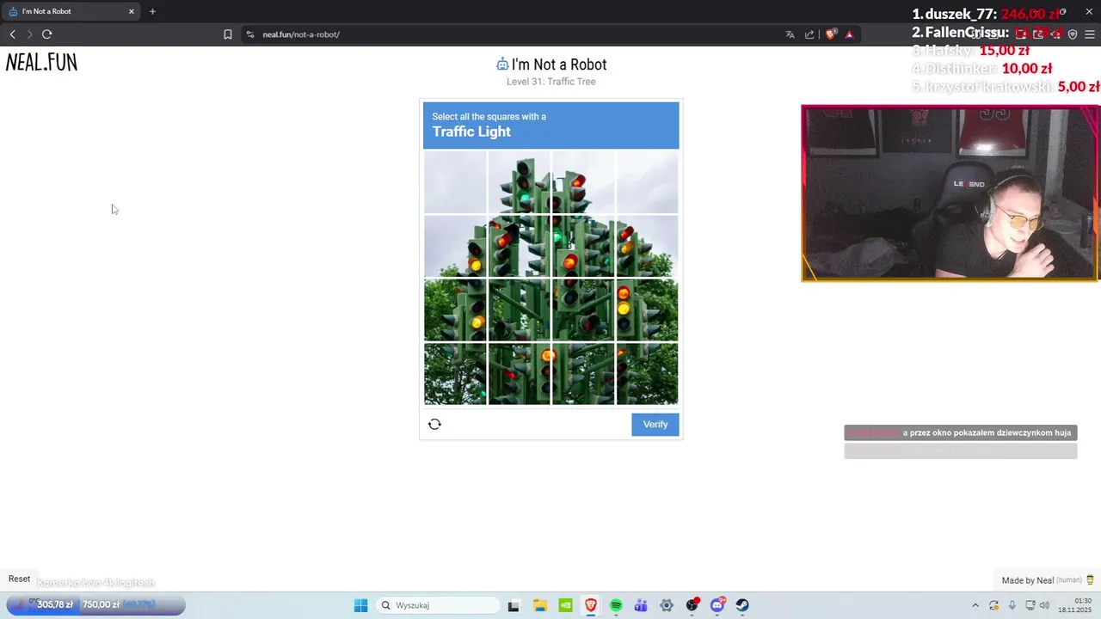
Task: Select second row fourth column captcha tile
Action: tap(647, 246)
